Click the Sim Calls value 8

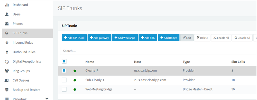tap(232, 71)
